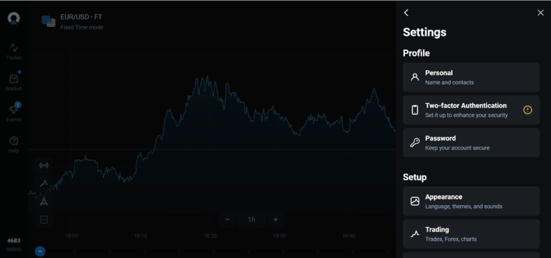Click the blue round chat button

click(x=40, y=251)
